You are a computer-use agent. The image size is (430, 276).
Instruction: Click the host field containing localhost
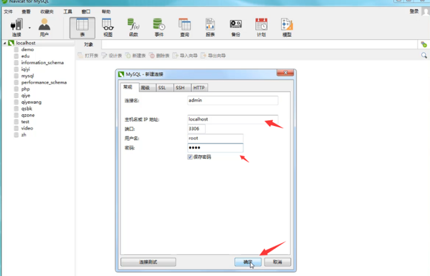pos(232,119)
